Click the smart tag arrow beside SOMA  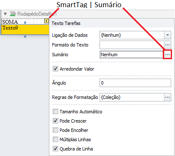(x=46, y=21)
